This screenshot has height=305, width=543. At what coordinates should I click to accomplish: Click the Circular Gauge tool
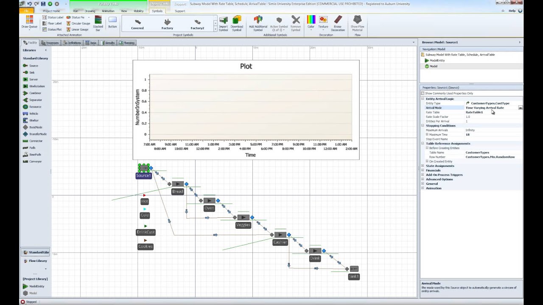coord(78,23)
